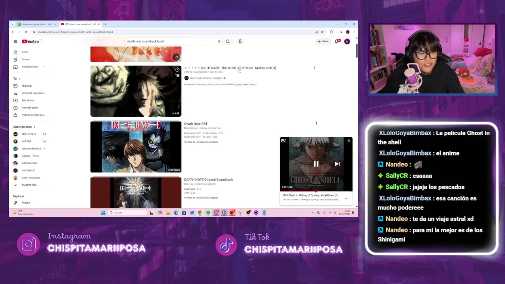Select the death note soundtrack YouTube tab
Viewport: 505px width, 284px height.
80,24
